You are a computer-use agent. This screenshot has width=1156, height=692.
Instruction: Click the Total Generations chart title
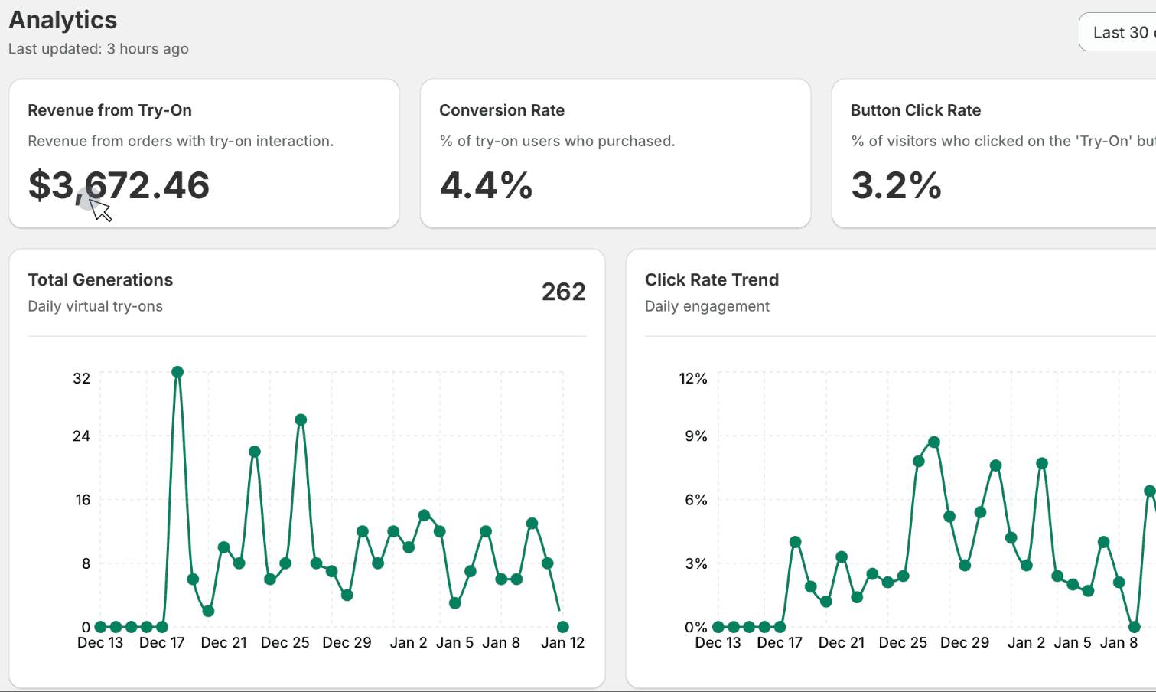100,279
